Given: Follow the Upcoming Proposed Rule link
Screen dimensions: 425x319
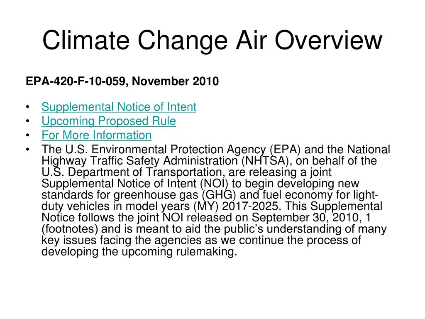Looking at the screenshot, I should pyautogui.click(x=109, y=121).
